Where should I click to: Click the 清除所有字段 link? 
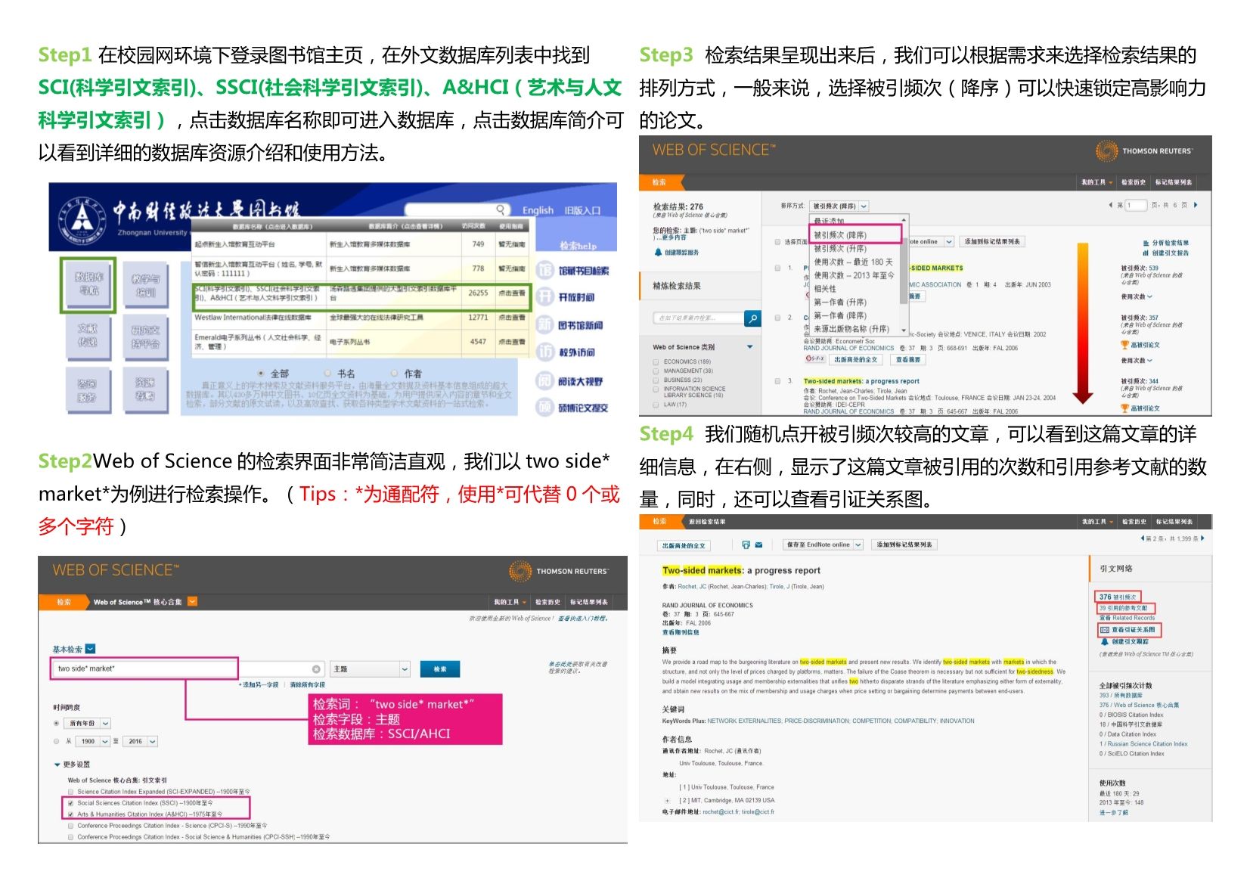point(307,684)
